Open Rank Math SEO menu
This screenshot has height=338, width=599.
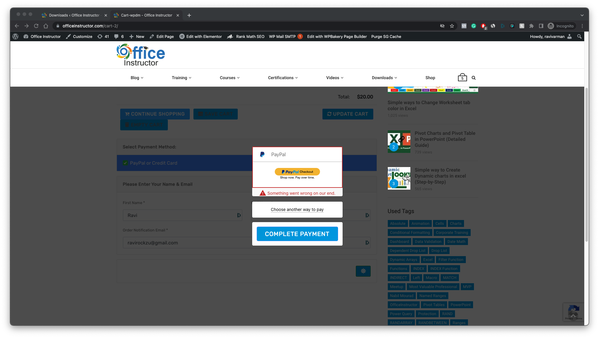[246, 36]
